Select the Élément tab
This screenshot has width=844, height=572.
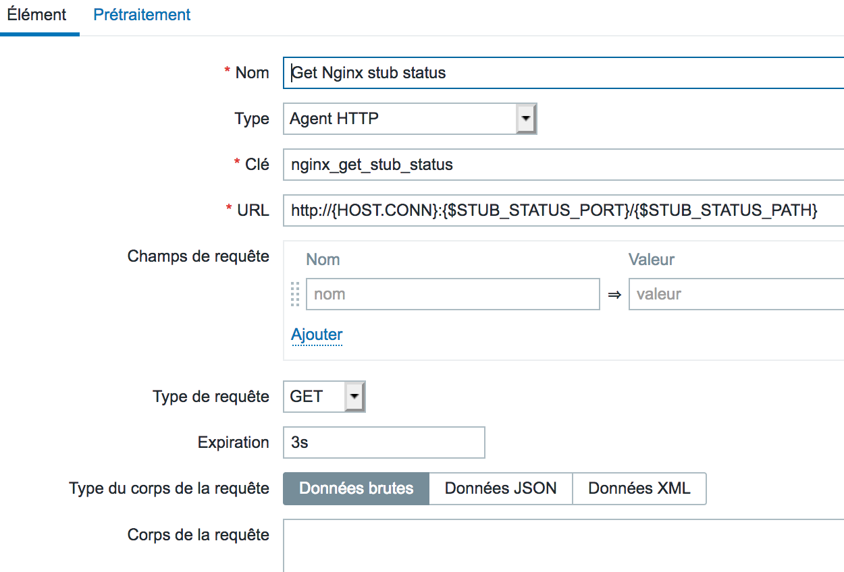(x=36, y=15)
